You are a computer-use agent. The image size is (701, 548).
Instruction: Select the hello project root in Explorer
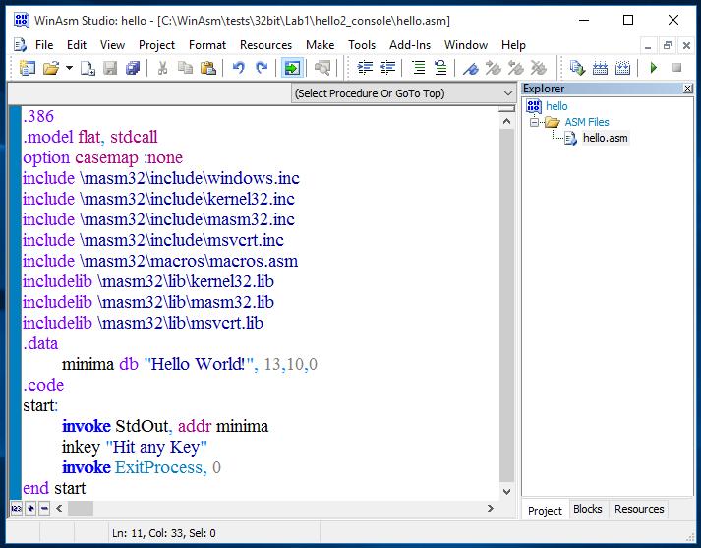(556, 106)
